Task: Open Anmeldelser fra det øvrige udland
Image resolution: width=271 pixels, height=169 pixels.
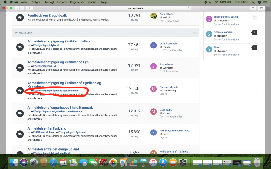Action: point(53,149)
